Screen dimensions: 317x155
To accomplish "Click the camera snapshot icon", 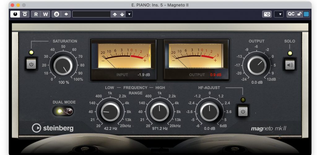I will tap(267, 14).
